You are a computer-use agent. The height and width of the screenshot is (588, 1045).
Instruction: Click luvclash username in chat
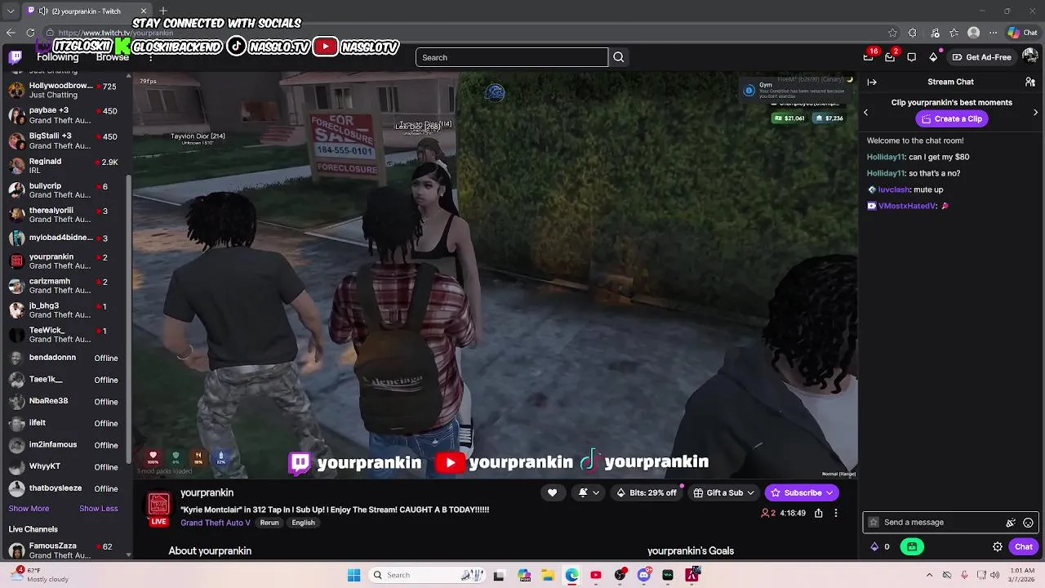pos(894,189)
